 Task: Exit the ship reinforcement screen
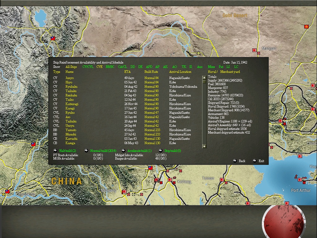pyautogui.click(x=261, y=161)
